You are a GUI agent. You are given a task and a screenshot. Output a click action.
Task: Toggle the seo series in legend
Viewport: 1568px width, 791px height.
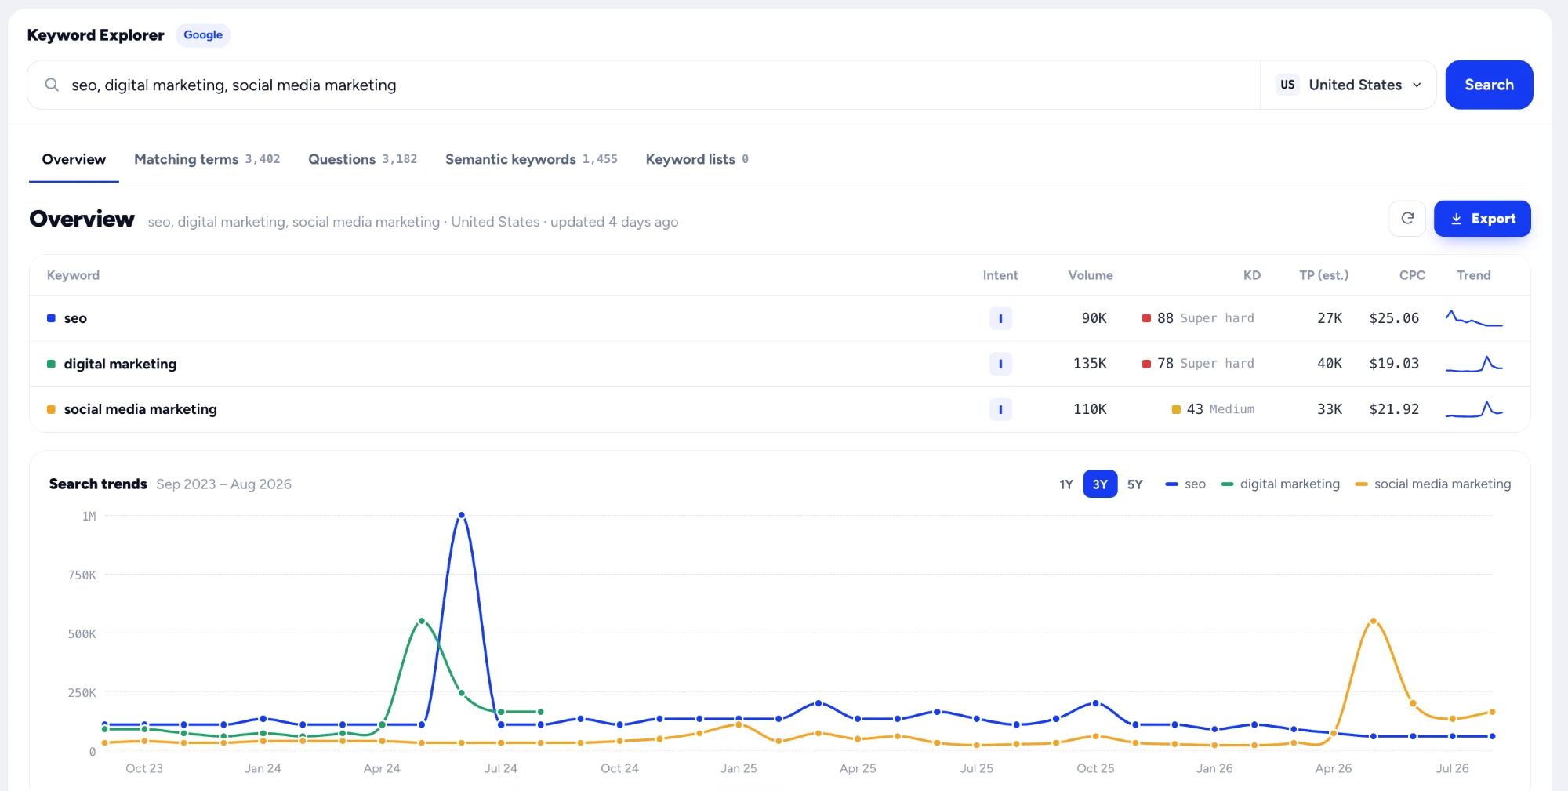coord(1185,484)
